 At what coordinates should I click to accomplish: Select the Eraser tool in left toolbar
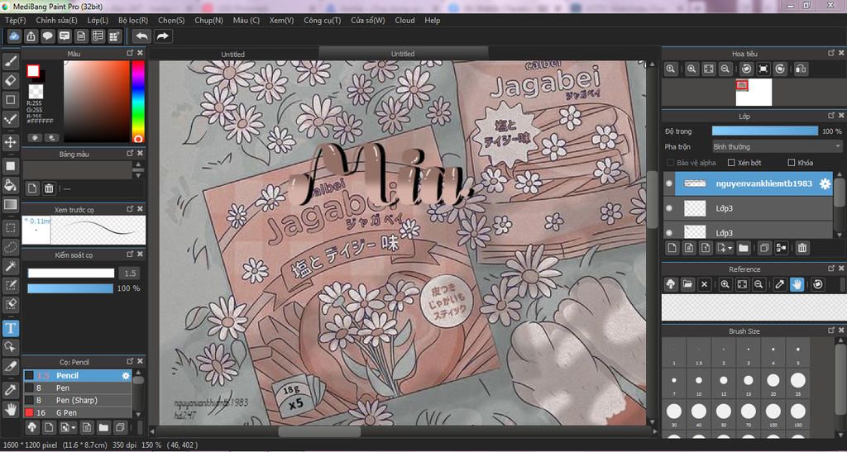[x=11, y=81]
